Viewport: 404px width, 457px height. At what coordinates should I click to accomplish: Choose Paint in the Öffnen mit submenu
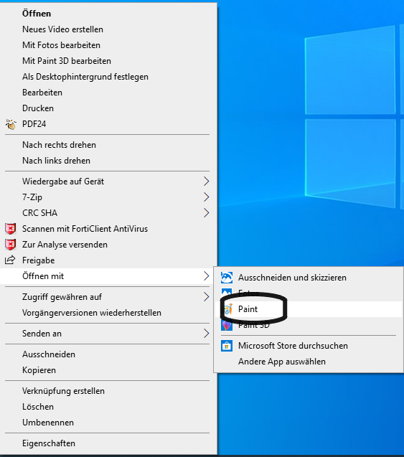point(309,309)
